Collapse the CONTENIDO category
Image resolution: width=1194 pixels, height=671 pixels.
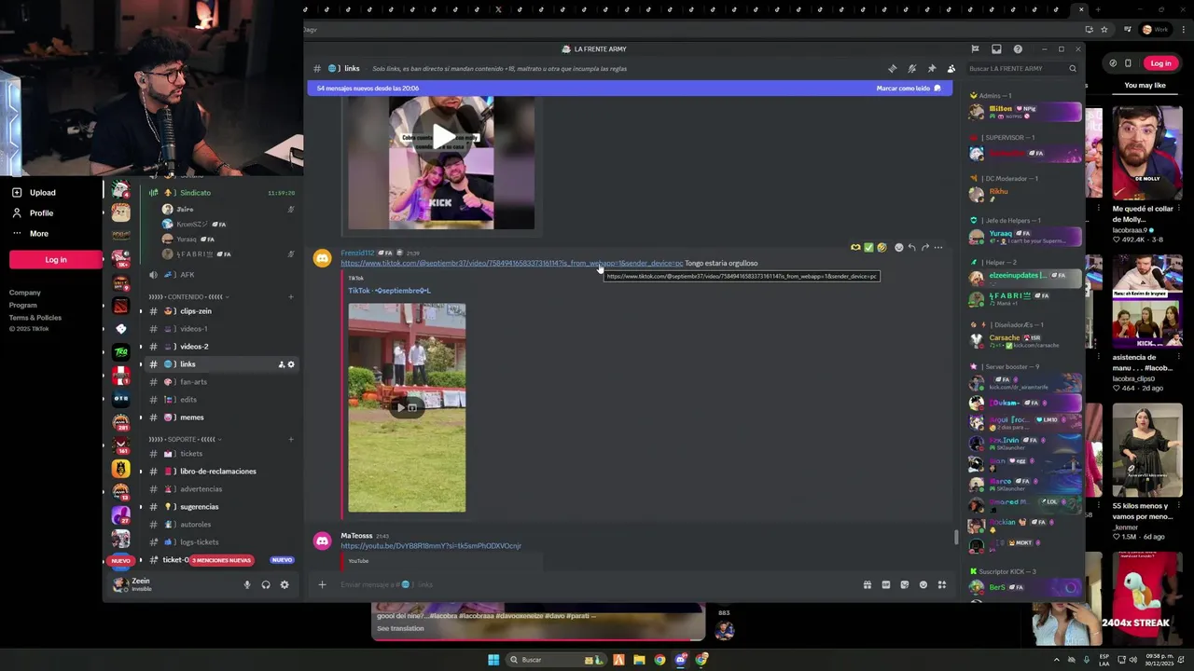point(189,296)
